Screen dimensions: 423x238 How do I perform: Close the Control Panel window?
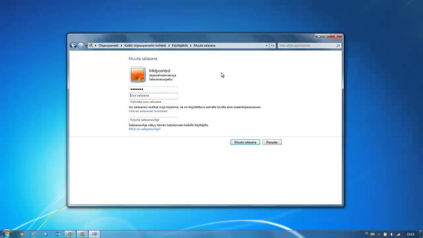click(x=336, y=36)
